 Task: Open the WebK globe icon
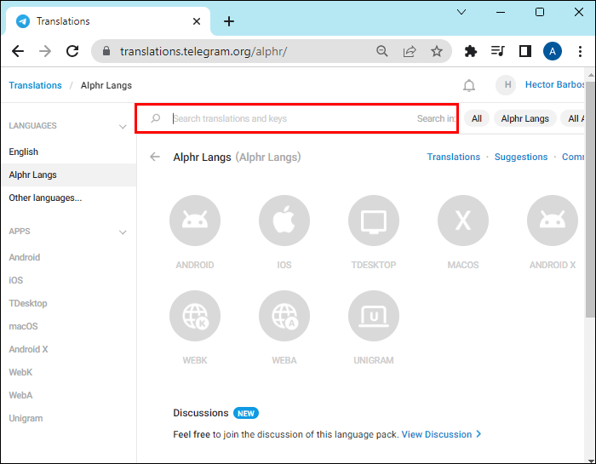point(195,316)
